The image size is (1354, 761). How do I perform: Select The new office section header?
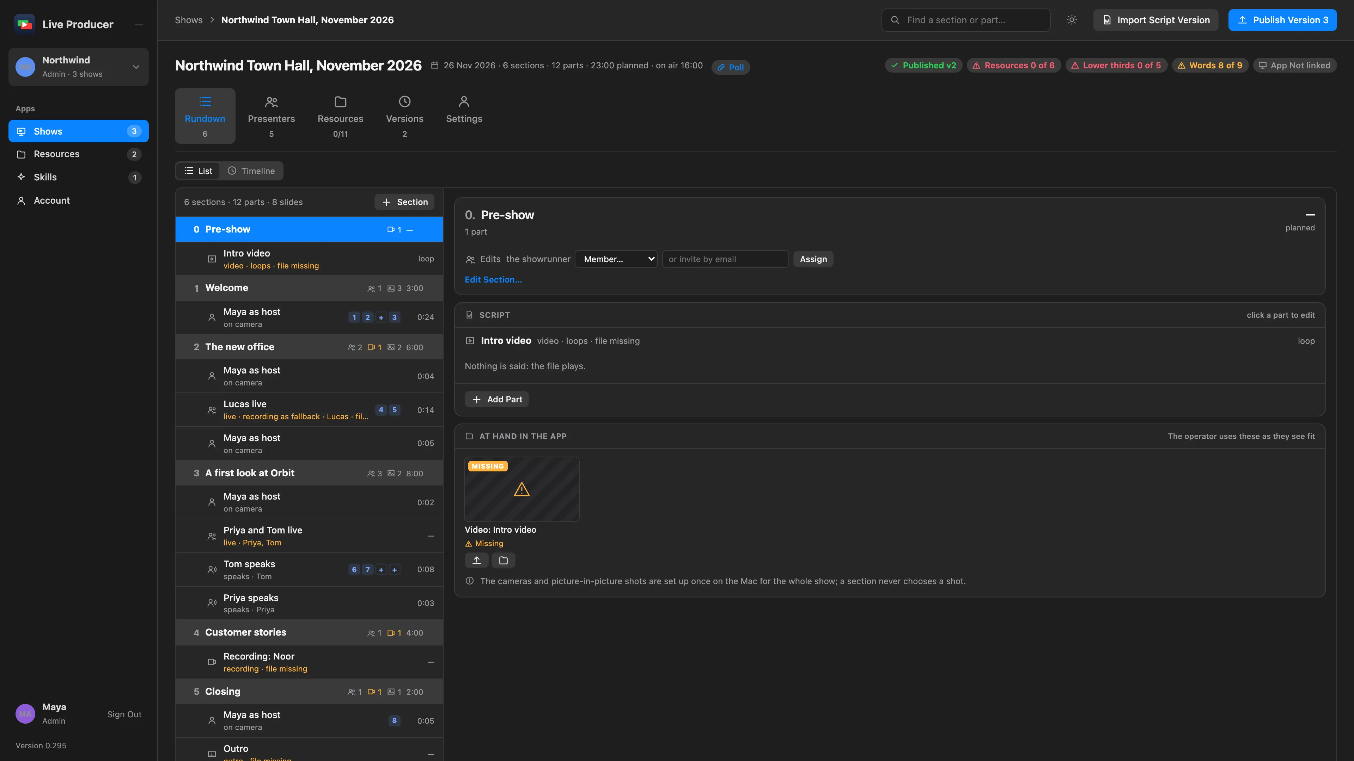point(309,347)
